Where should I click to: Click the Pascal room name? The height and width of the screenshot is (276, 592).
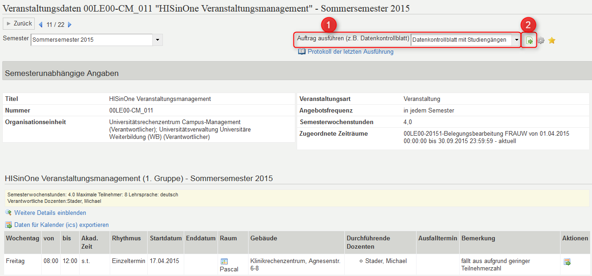coord(229,270)
